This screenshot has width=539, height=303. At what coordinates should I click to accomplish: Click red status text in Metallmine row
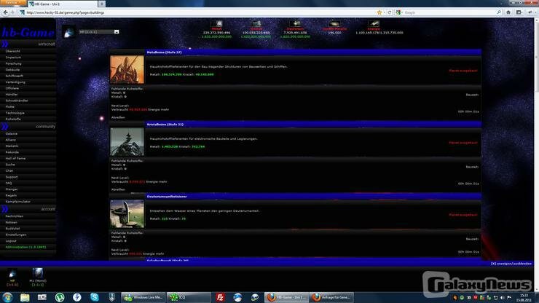pos(463,71)
